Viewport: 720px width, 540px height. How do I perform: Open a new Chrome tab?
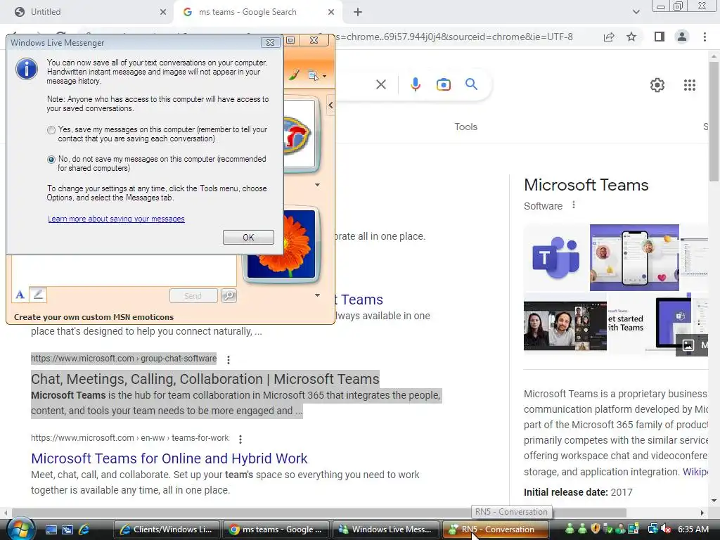click(x=358, y=12)
